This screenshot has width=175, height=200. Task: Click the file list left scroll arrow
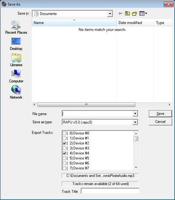click(x=34, y=105)
